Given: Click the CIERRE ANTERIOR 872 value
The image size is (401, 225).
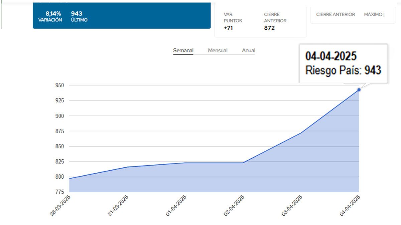Looking at the screenshot, I should tap(269, 28).
